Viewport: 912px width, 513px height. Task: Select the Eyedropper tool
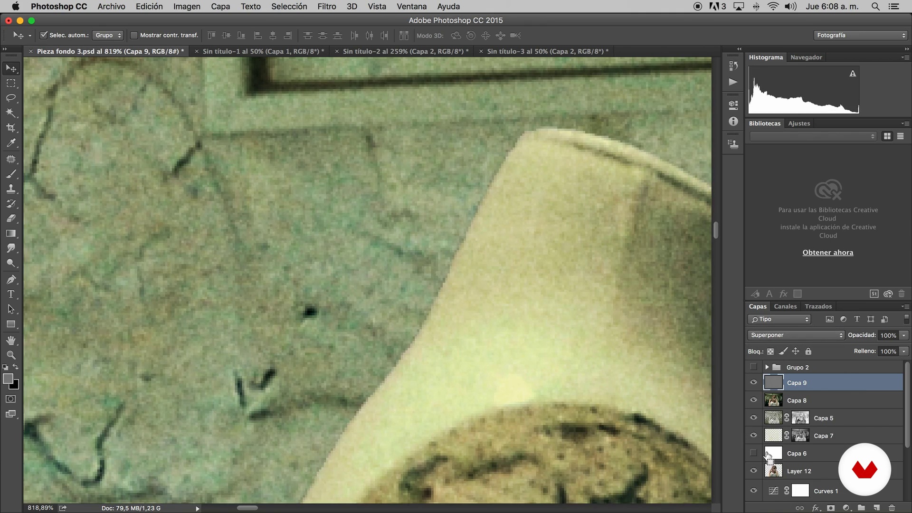click(11, 143)
